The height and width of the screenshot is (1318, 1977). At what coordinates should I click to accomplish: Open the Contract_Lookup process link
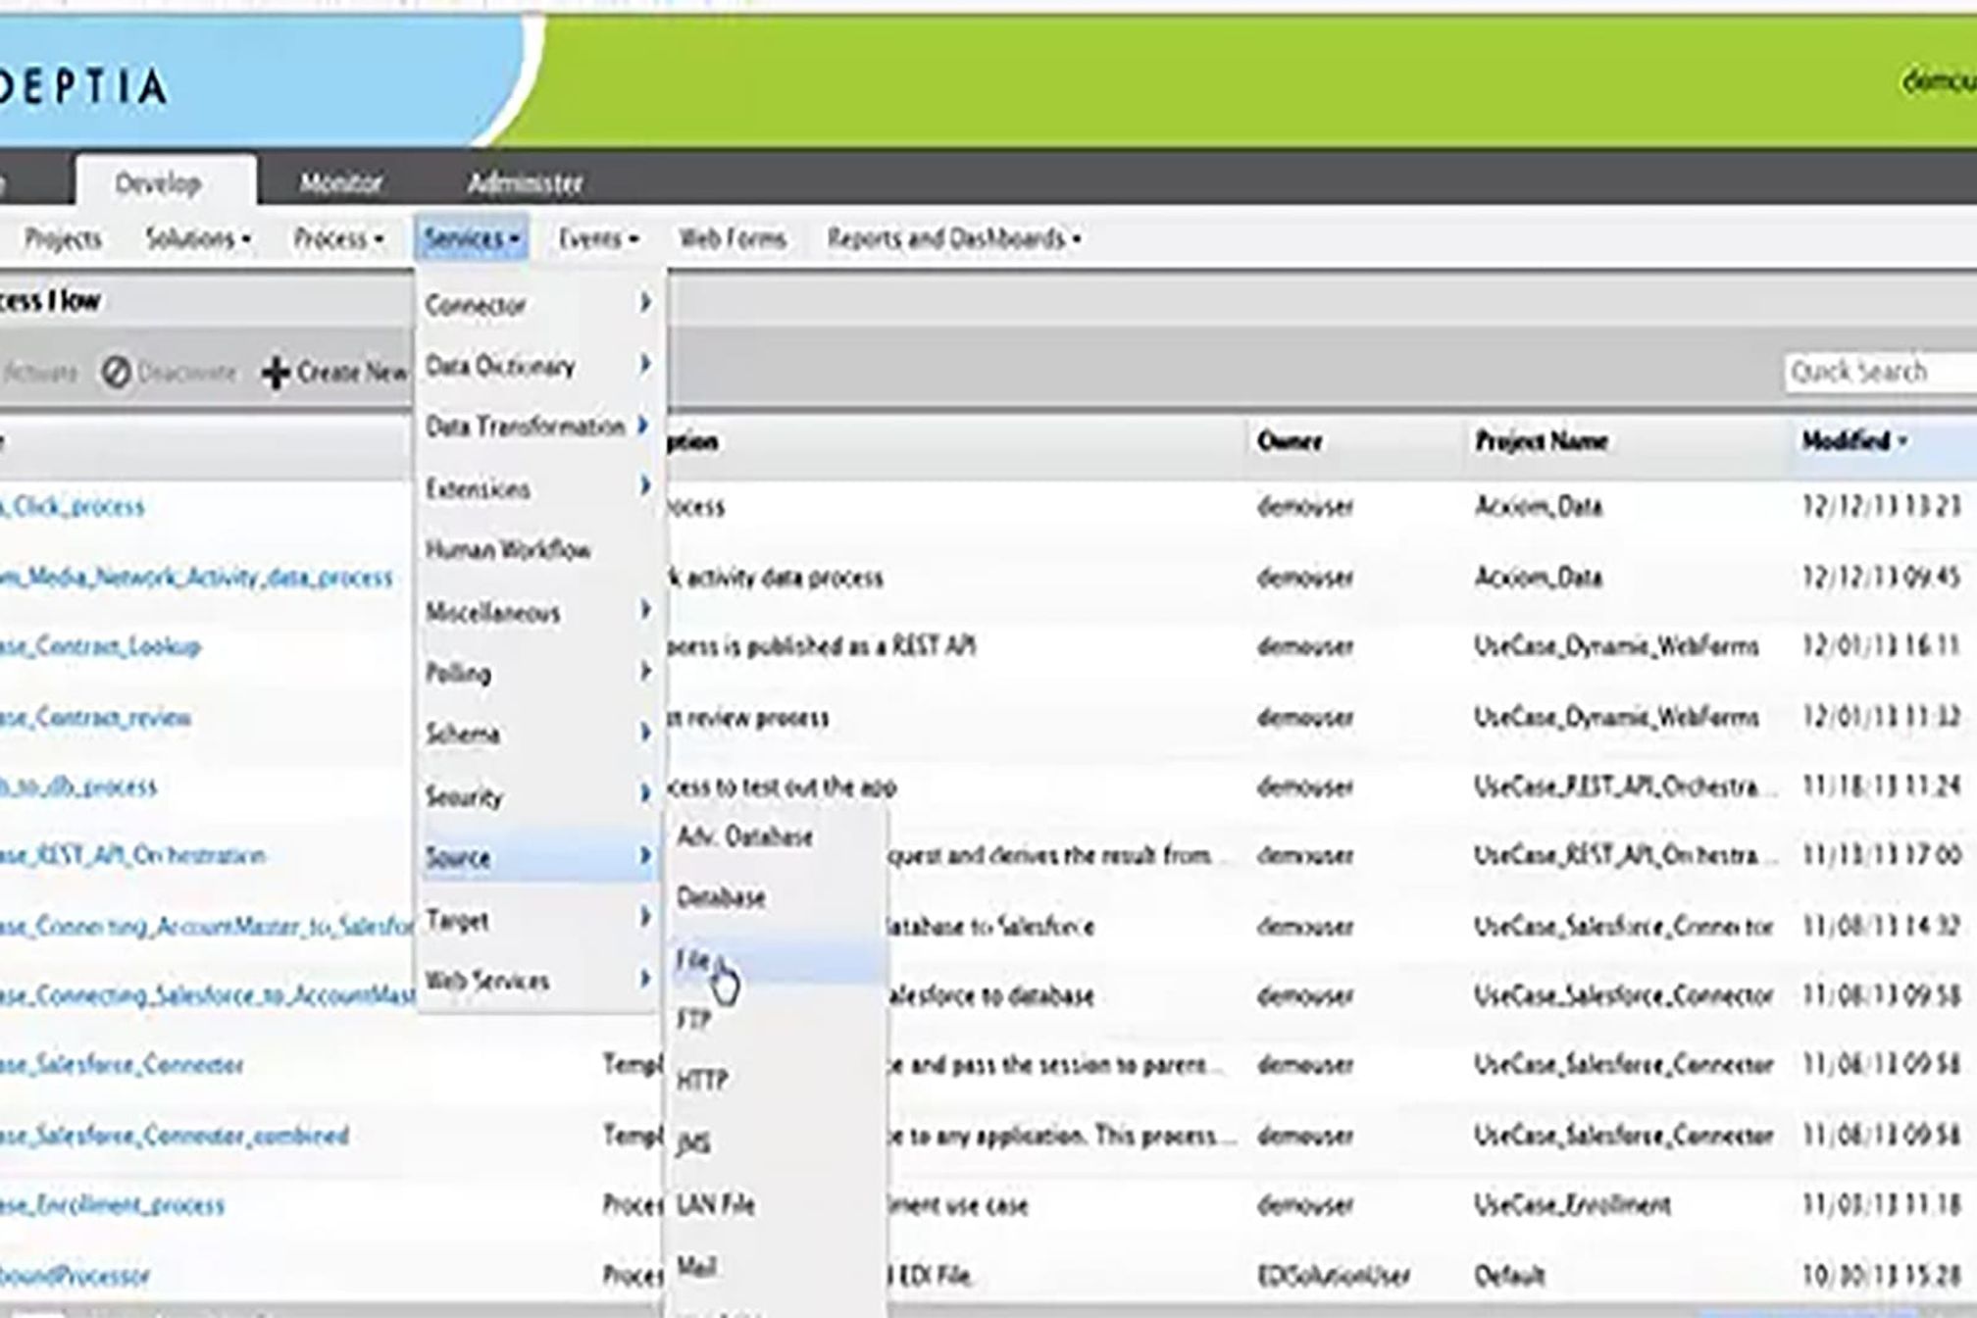click(x=100, y=646)
